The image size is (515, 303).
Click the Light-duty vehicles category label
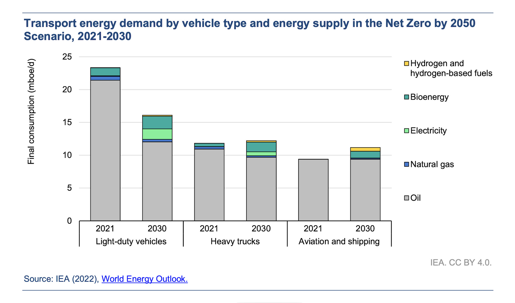point(131,241)
